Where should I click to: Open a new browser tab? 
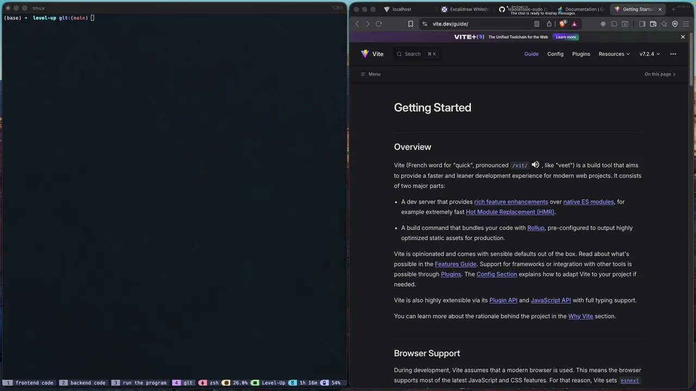(673, 9)
